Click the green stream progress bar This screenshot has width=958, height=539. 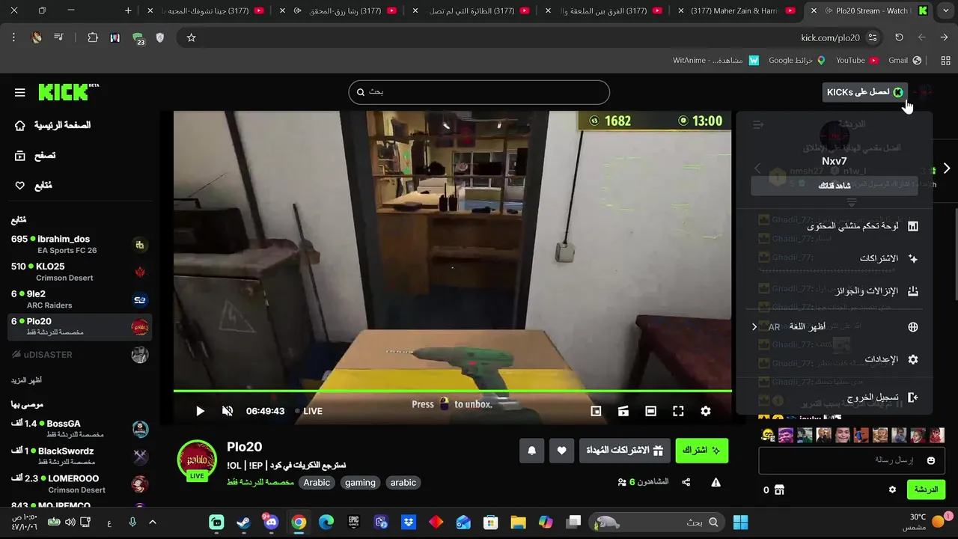point(452,390)
